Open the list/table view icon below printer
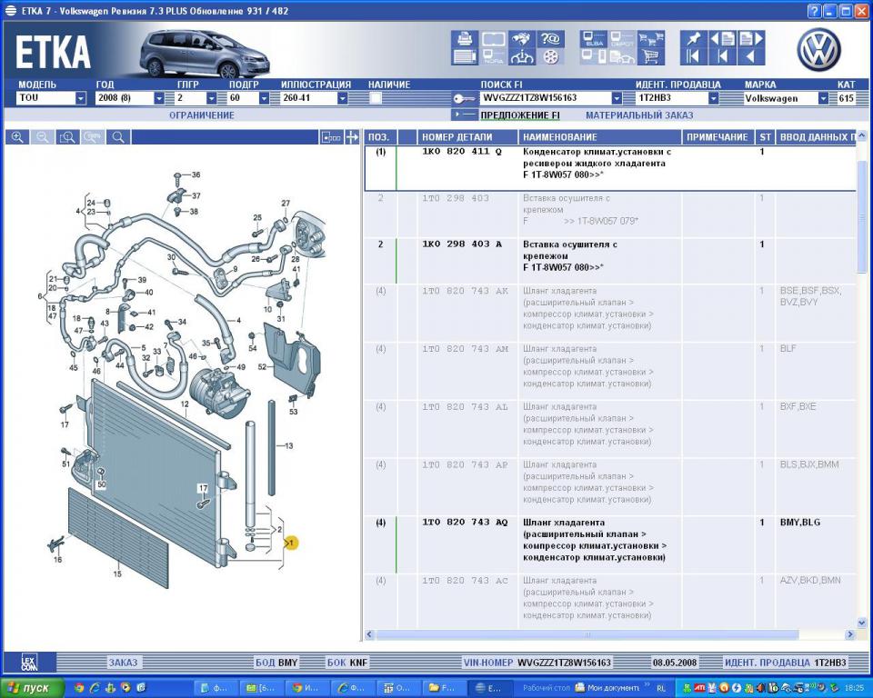873x698 pixels. (x=465, y=56)
